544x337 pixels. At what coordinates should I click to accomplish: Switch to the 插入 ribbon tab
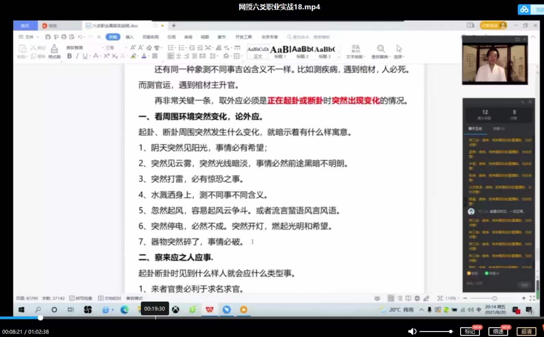[x=130, y=37]
